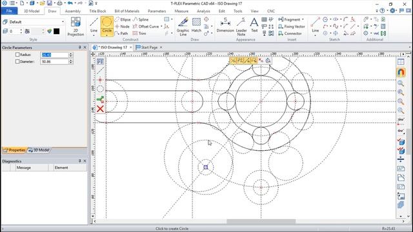Enable the Diameter checkbox
This screenshot has height=232, width=413.
click(17, 61)
